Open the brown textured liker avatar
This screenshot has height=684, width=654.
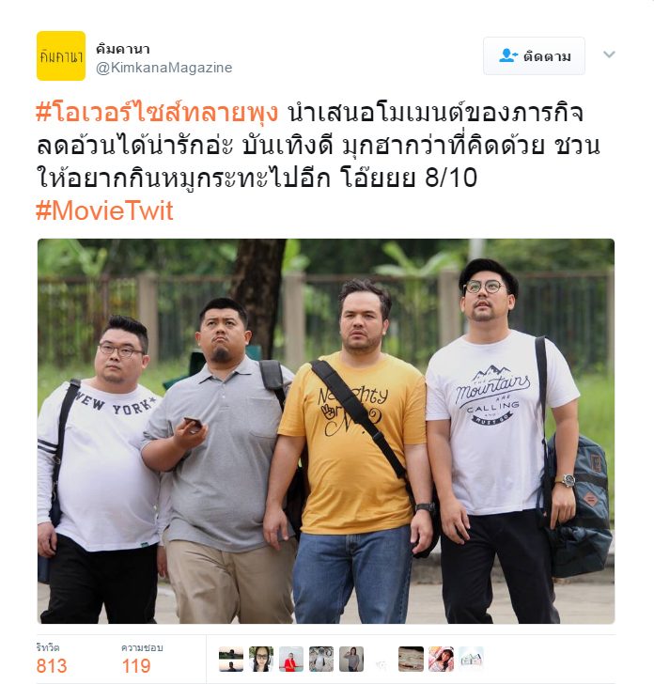(x=411, y=659)
